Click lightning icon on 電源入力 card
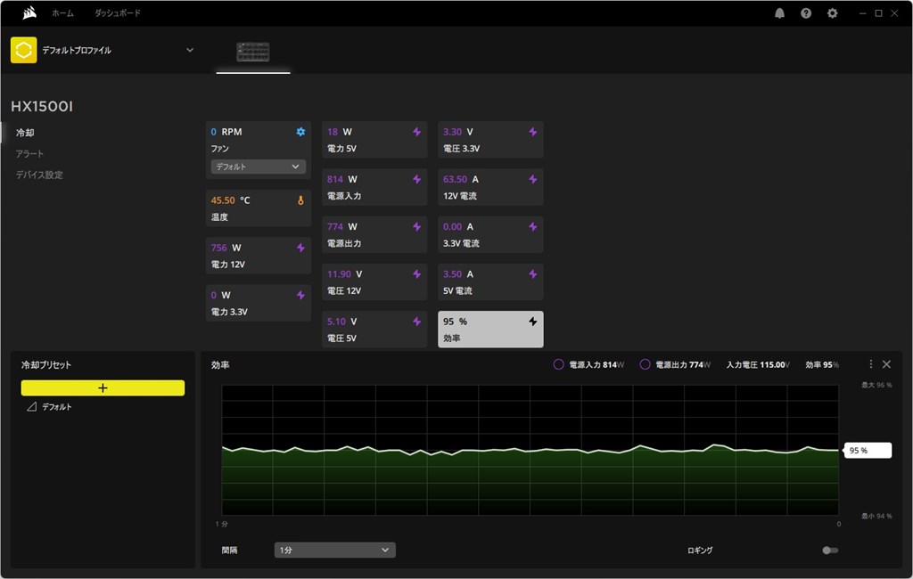This screenshot has width=913, height=579. pyautogui.click(x=417, y=179)
